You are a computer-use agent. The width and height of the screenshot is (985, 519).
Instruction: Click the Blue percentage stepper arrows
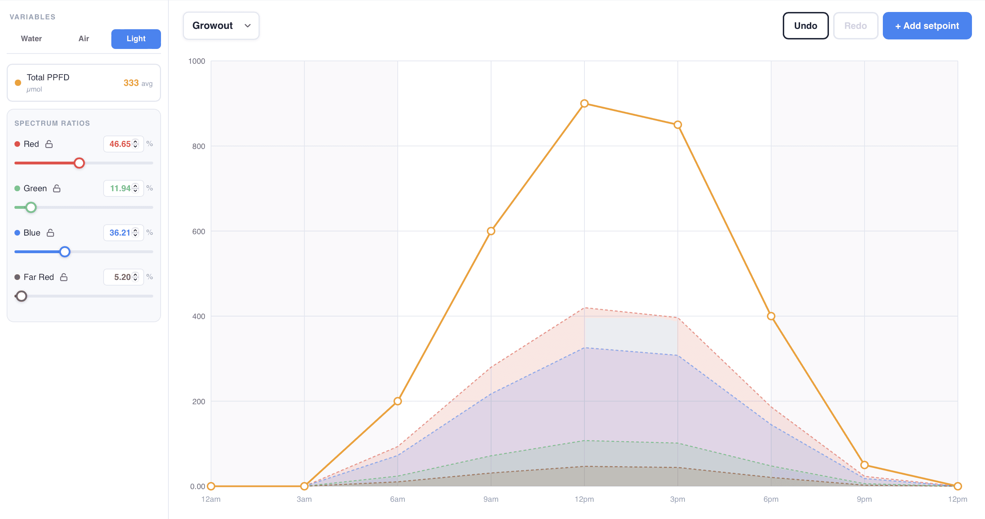(135, 233)
